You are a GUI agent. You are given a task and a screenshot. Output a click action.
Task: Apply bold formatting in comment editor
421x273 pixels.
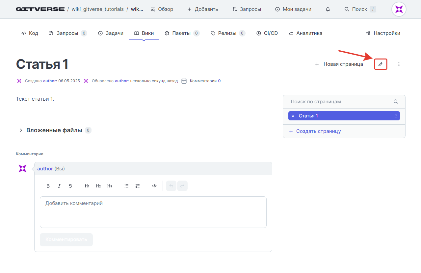coord(48,186)
